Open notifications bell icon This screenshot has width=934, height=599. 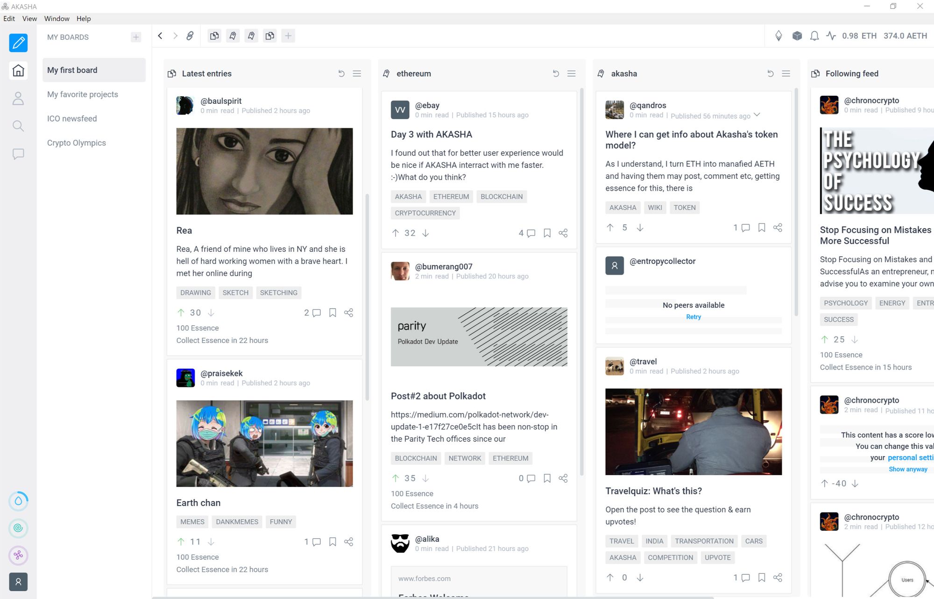coord(814,36)
